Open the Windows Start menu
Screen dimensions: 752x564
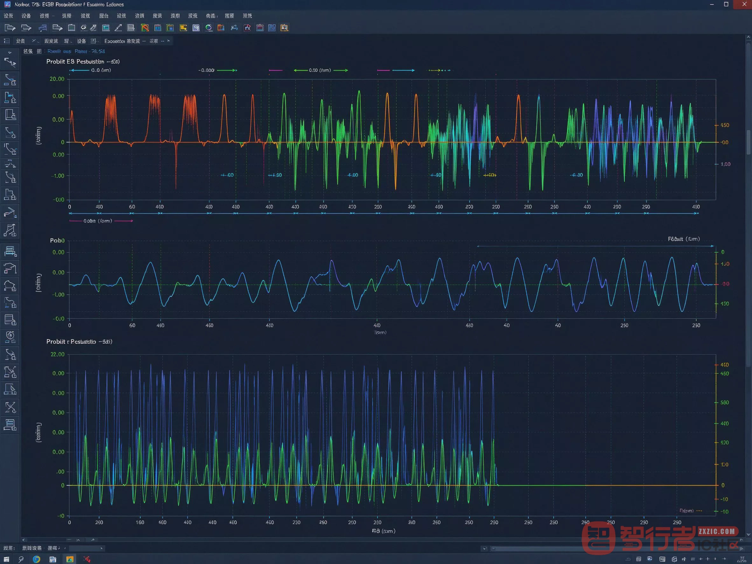pos(6,559)
